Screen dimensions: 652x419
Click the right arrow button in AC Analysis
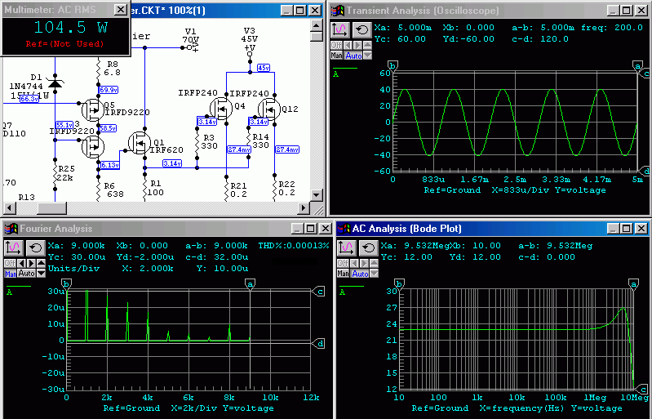coord(364,263)
